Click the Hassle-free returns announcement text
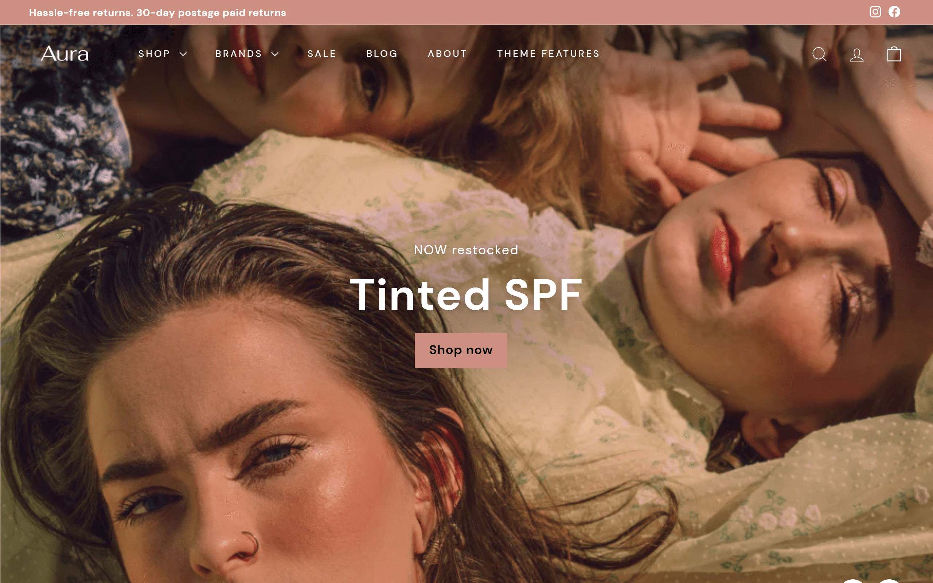Image resolution: width=933 pixels, height=583 pixels. coord(158,13)
